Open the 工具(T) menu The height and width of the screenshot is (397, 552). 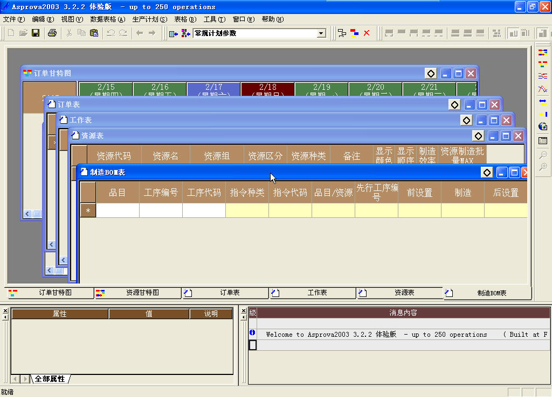(215, 19)
